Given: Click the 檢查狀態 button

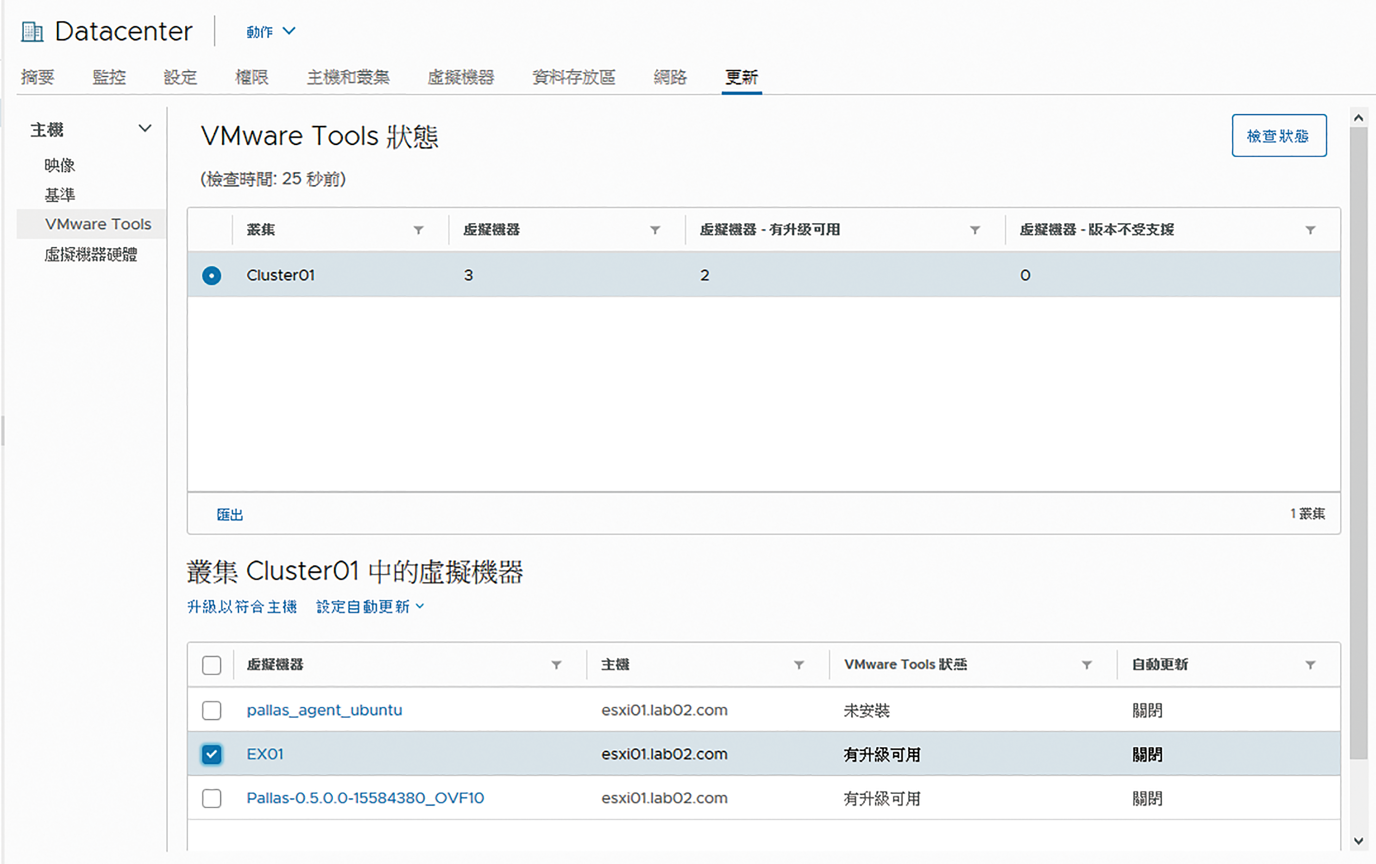Looking at the screenshot, I should click(x=1279, y=135).
